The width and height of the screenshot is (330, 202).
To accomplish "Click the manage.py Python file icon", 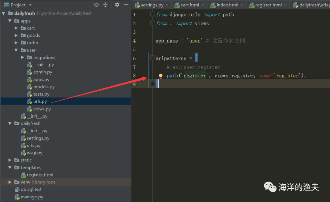I will click(17, 197).
